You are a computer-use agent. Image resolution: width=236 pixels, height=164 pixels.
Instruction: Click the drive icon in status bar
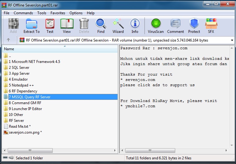(x=5, y=158)
